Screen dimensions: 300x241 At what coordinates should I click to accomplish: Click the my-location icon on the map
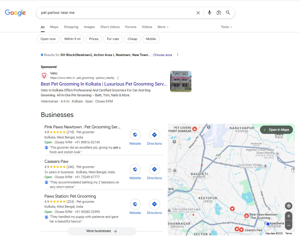(288, 206)
